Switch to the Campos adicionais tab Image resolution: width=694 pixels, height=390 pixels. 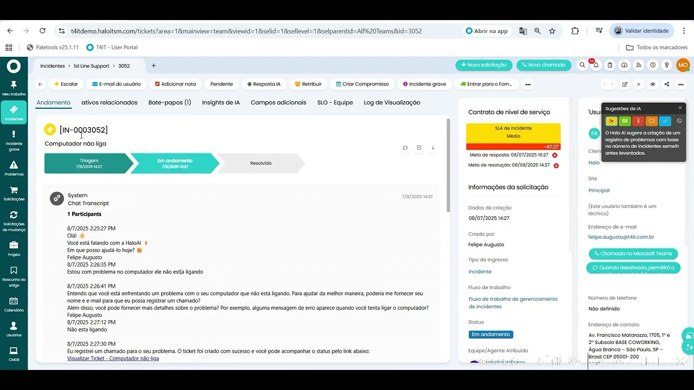278,102
